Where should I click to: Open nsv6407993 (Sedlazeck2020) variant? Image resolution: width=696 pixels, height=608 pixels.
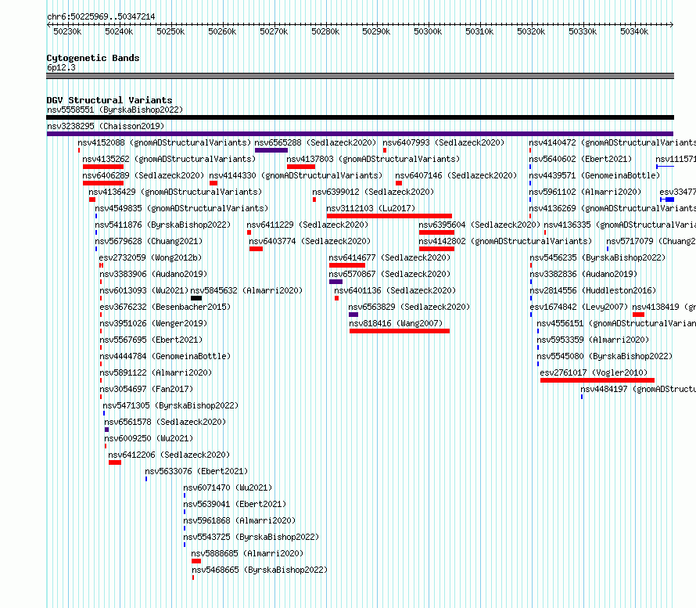click(443, 142)
